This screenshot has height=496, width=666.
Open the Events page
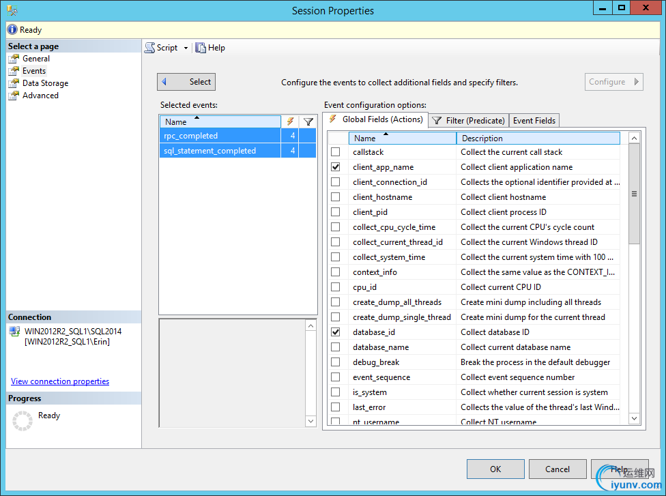click(34, 71)
